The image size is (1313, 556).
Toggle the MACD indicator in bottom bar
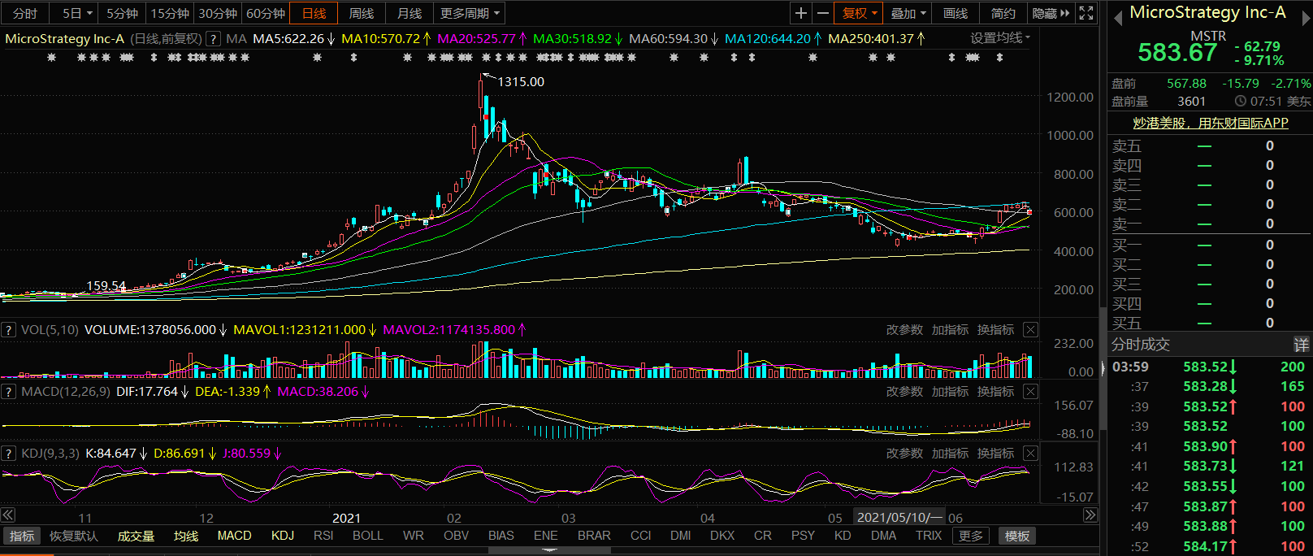tap(234, 536)
